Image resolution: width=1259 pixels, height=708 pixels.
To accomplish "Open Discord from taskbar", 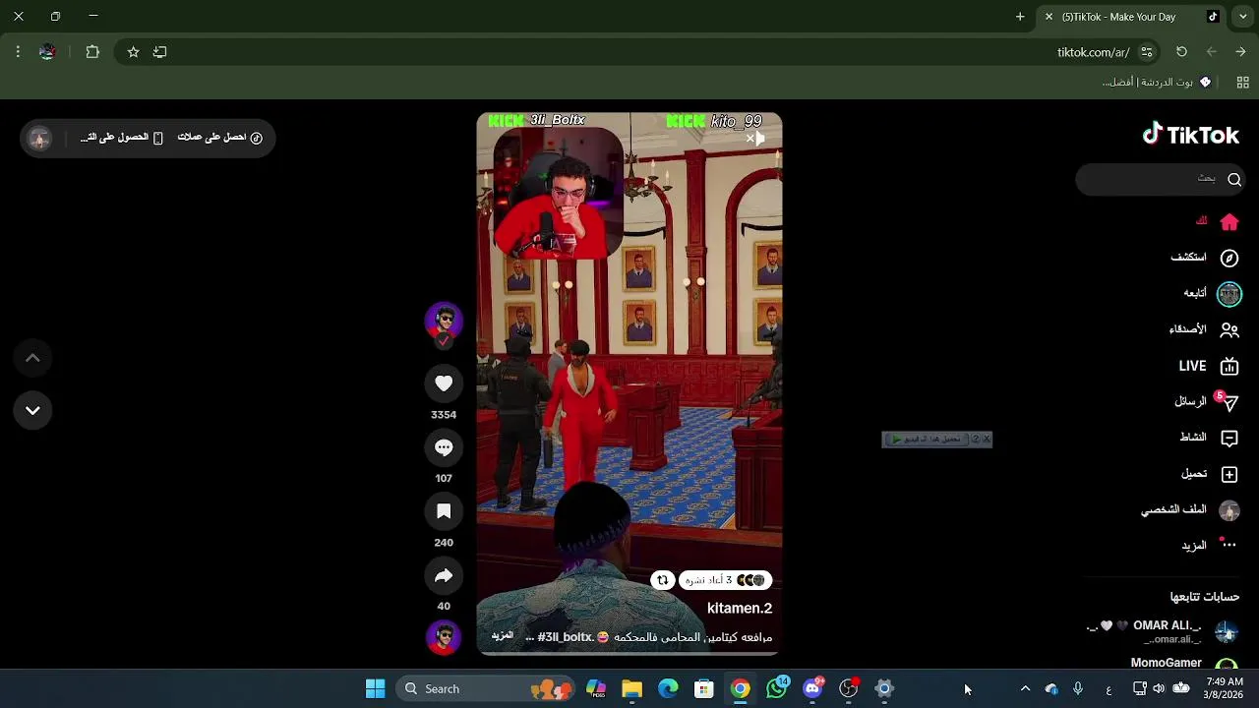I will 812,688.
